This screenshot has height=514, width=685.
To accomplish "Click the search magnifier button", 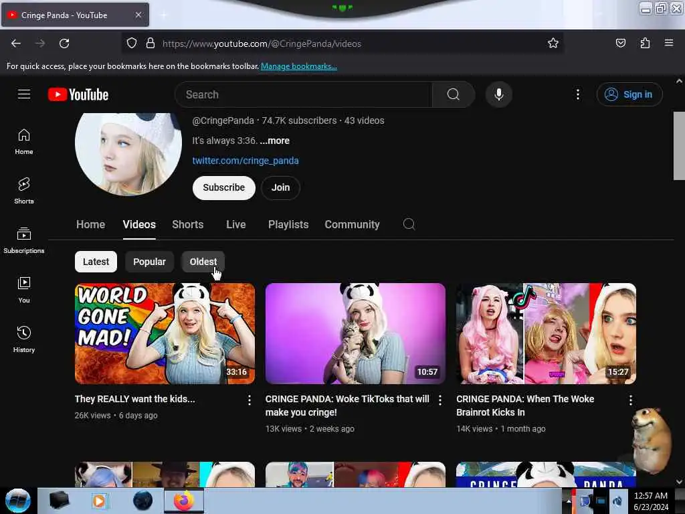I will click(x=453, y=94).
